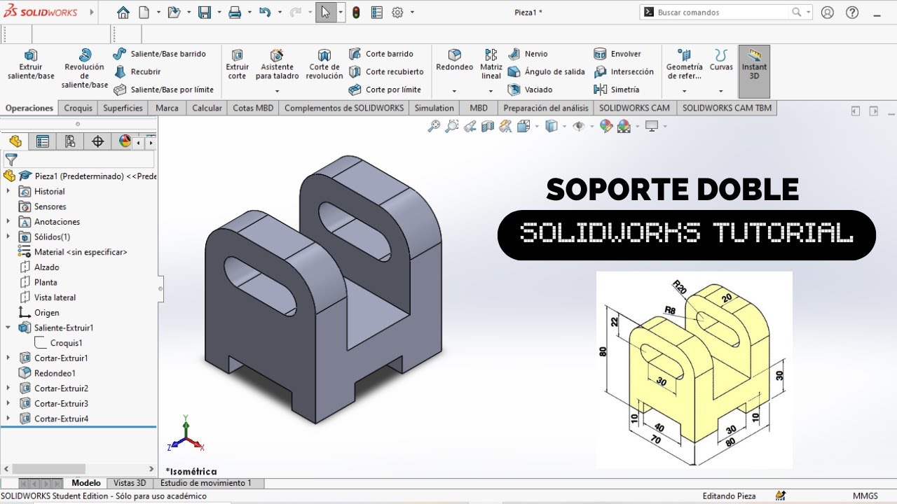
Task: Select the Recubrir tool
Action: [x=138, y=71]
